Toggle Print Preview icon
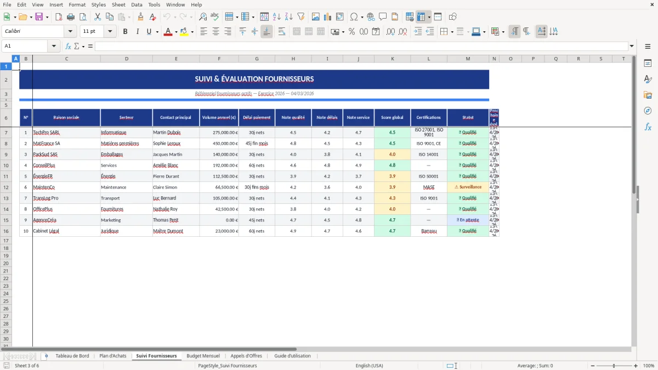Viewport: 658px width, 370px height. pos(83,17)
